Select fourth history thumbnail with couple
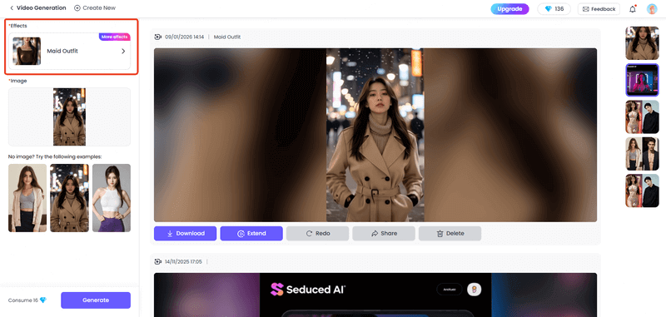This screenshot has width=666, height=317. point(642,154)
